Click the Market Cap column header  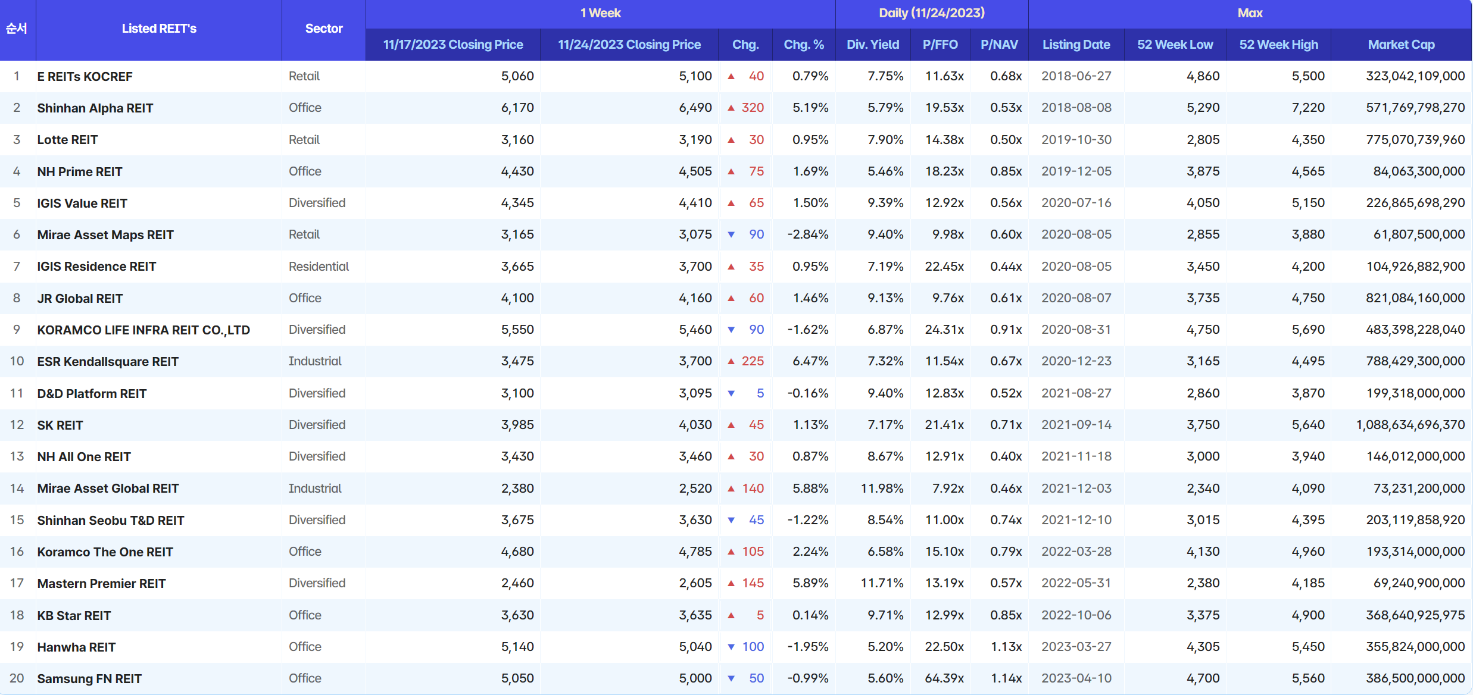(x=1401, y=45)
